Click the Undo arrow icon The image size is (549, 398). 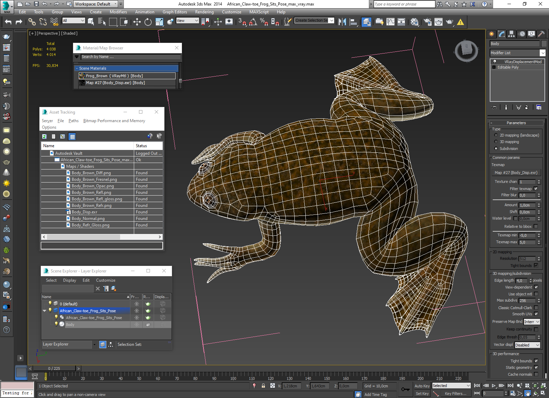coord(8,22)
